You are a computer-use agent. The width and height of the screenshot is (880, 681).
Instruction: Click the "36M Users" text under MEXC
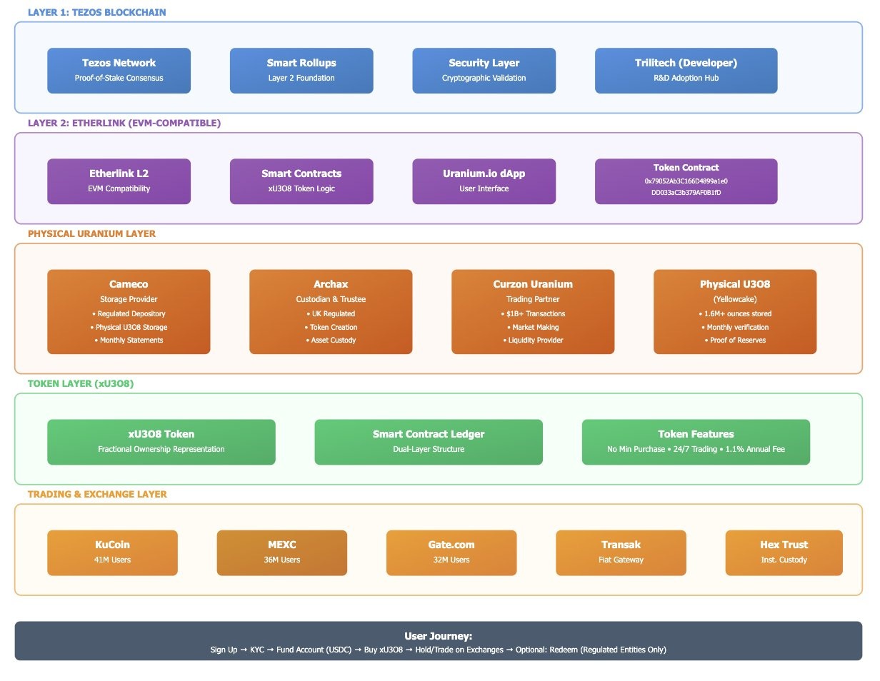(282, 560)
